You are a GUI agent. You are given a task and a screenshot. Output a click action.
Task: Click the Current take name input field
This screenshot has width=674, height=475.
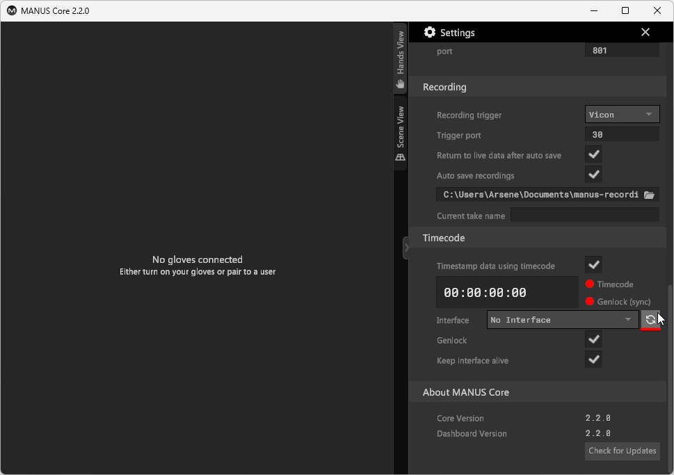(584, 216)
